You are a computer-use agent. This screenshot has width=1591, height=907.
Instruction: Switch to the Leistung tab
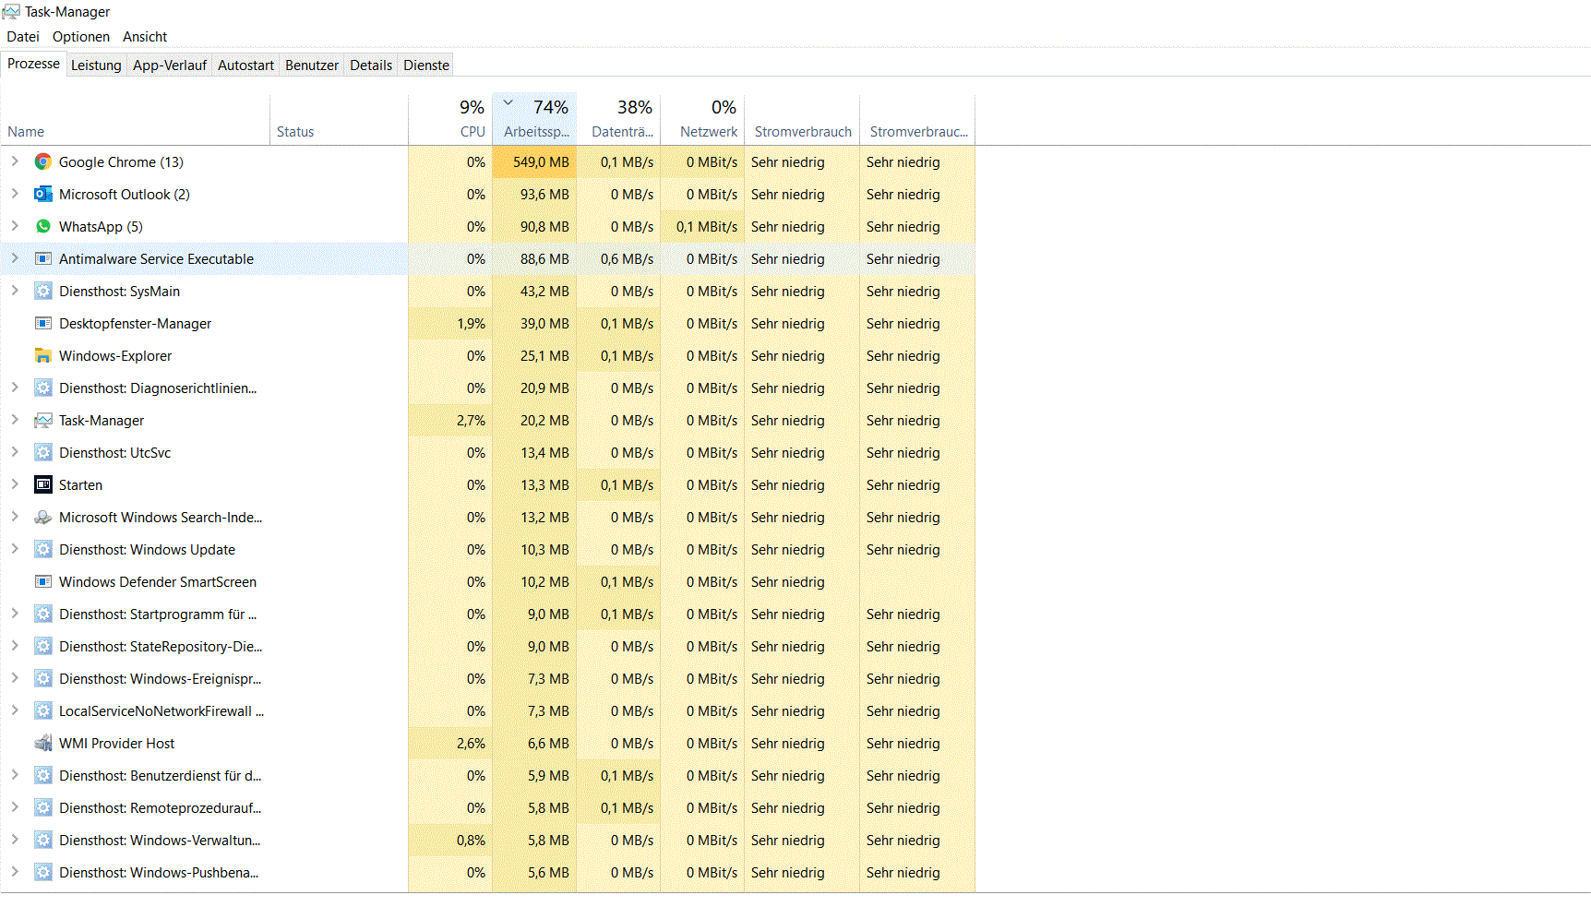96,66
